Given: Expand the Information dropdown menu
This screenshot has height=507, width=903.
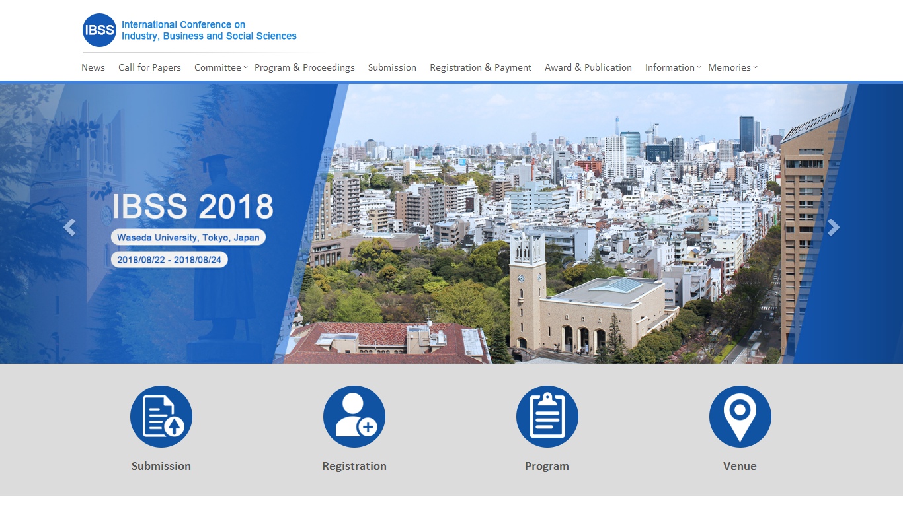Looking at the screenshot, I should pos(673,67).
